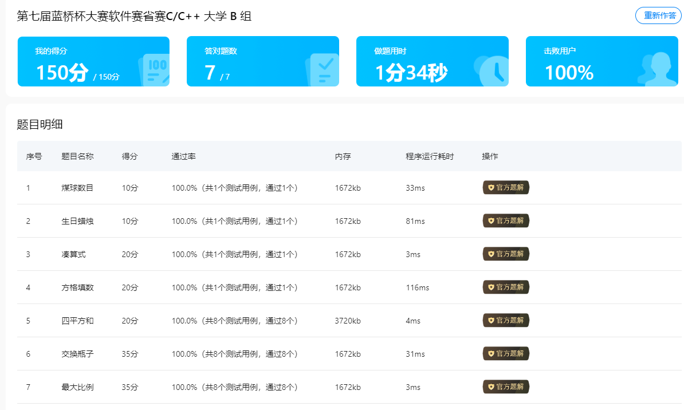Open 官方题解 for 四平方和

[506, 320]
